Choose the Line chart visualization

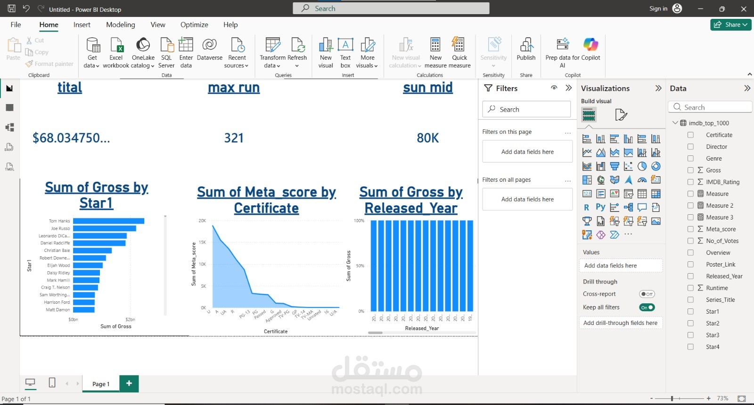coord(587,153)
